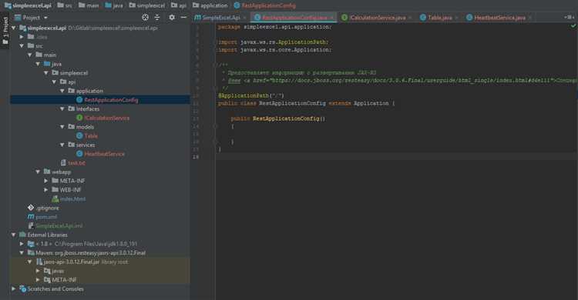Click src breadcrumb in navigation bar
578x300 pixels.
click(x=65, y=5)
